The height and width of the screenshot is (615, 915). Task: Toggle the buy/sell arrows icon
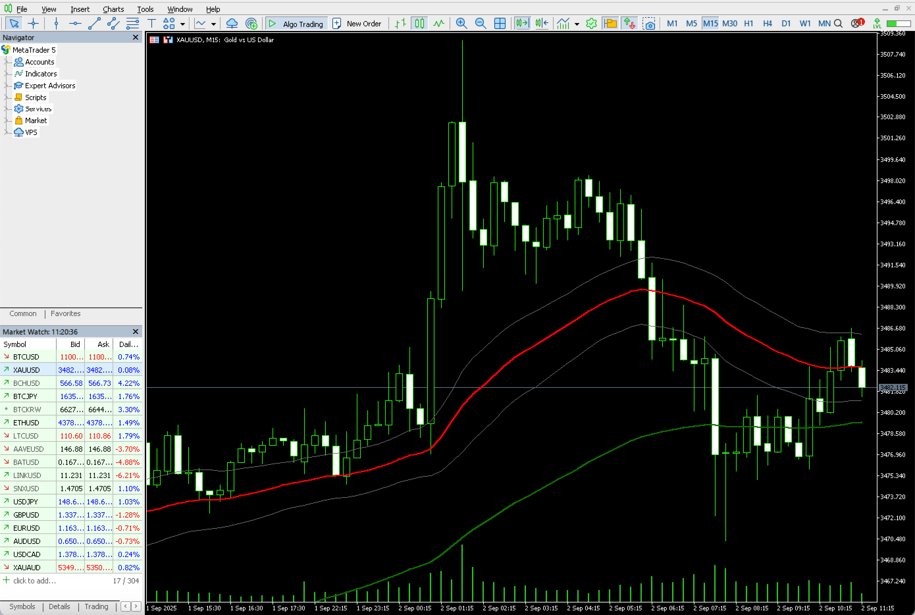pos(629,23)
